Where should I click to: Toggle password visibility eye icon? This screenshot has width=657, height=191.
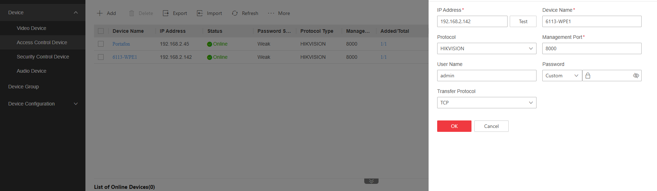tap(636, 76)
